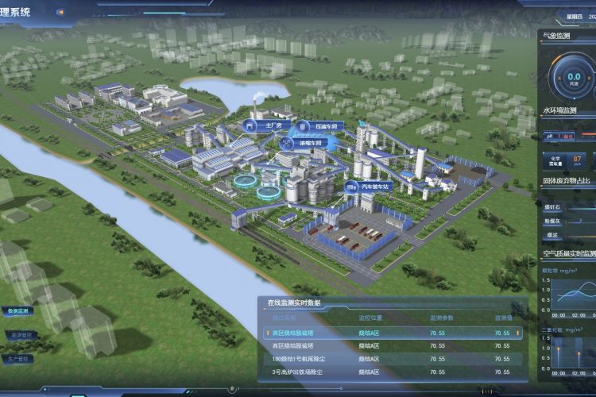
Task: Select 生产管控 in the left menu
Action: pos(19,359)
